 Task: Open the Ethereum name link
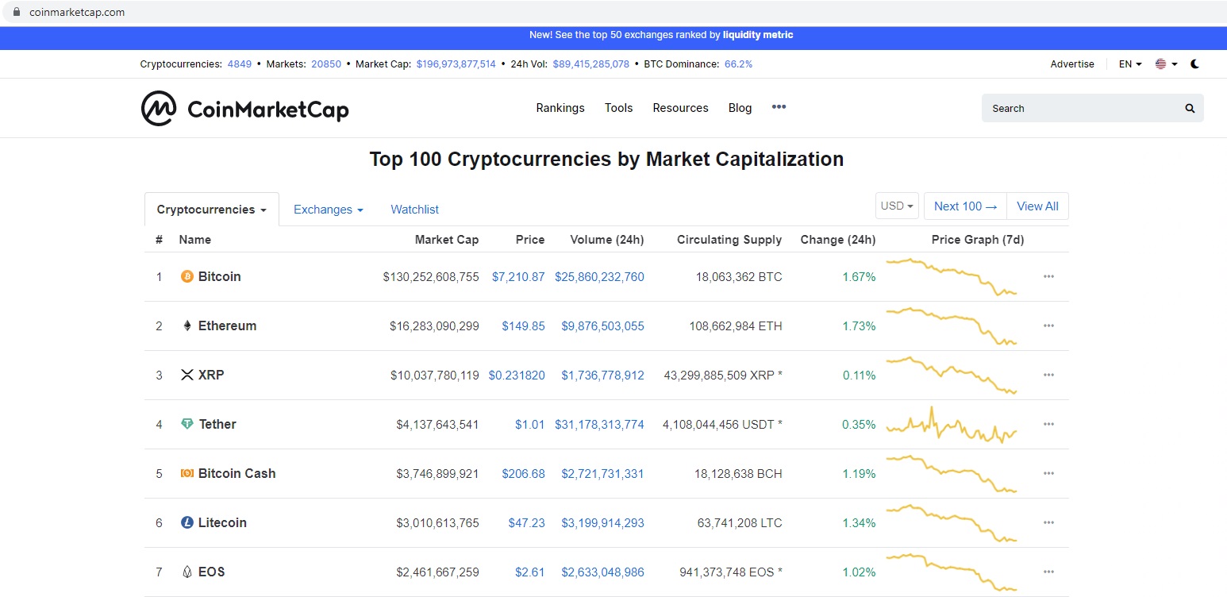[228, 325]
